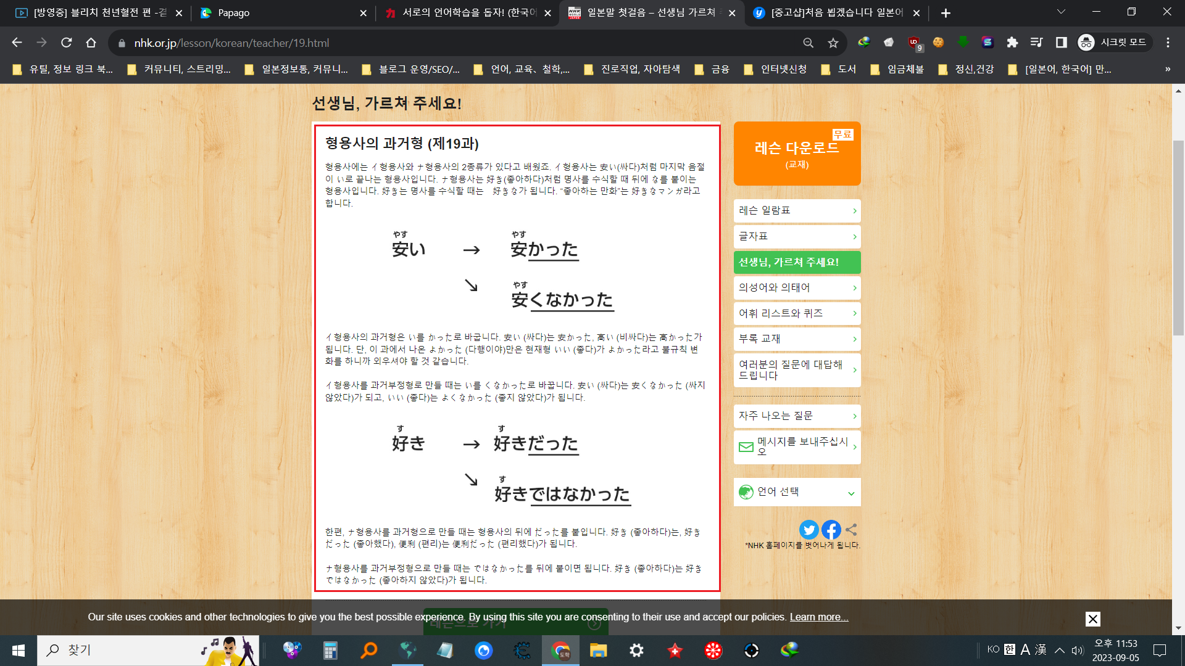This screenshot has height=666, width=1185.
Task: Expand the 언어 선택 language dropdown
Action: pyautogui.click(x=797, y=492)
